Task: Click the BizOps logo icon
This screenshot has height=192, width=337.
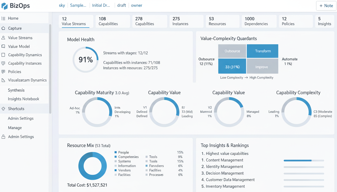Action: click(5, 5)
